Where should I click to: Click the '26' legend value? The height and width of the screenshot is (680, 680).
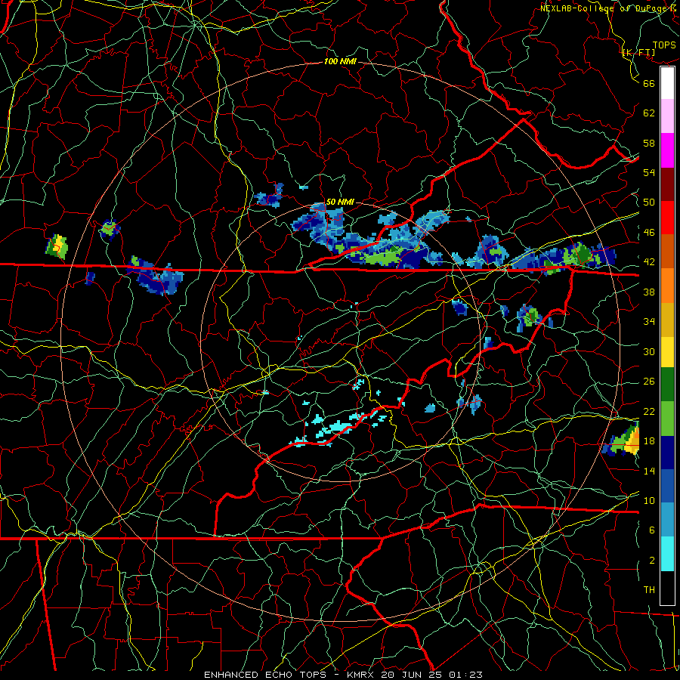(649, 382)
